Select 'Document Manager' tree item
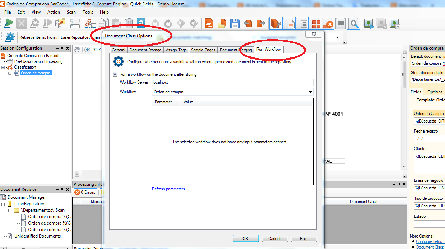The width and height of the screenshot is (445, 249). (x=27, y=197)
